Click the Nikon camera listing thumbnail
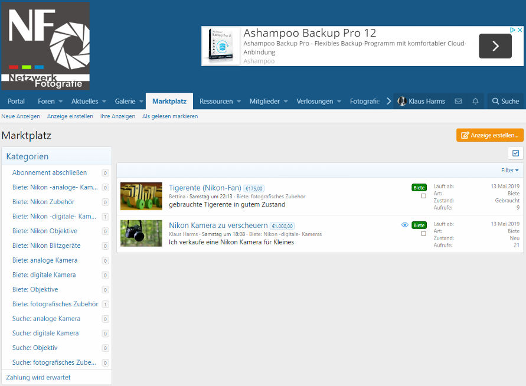The height and width of the screenshot is (386, 526). click(141, 233)
